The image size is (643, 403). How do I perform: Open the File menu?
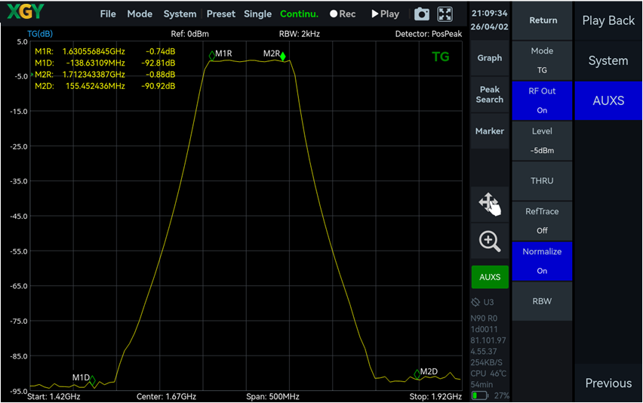pos(108,14)
